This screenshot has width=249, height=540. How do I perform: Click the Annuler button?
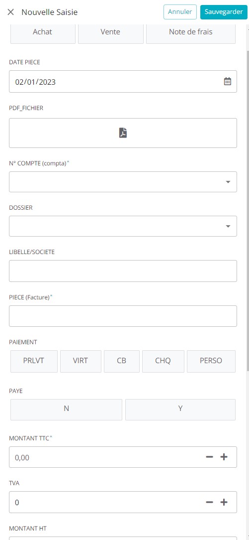(180, 12)
